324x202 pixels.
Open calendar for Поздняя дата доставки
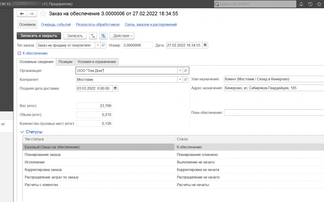click(x=115, y=88)
